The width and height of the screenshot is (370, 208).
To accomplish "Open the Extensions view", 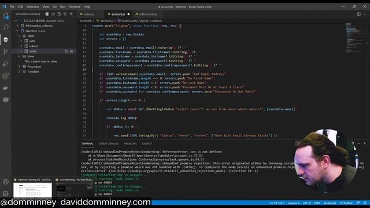I will (6, 76).
